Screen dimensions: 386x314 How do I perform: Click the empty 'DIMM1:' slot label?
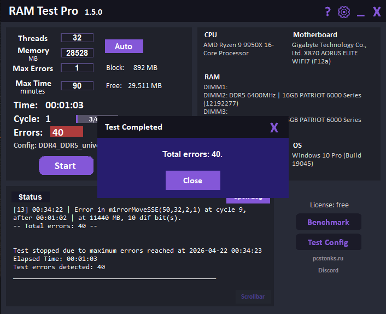pyautogui.click(x=215, y=87)
